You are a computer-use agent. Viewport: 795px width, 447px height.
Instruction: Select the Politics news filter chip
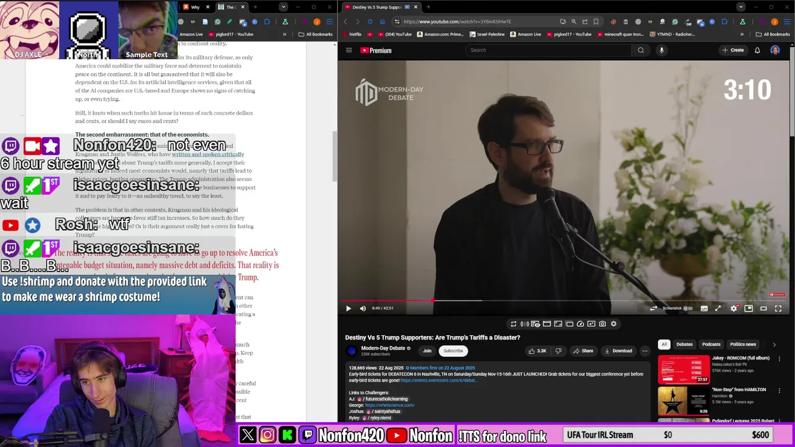(x=743, y=345)
